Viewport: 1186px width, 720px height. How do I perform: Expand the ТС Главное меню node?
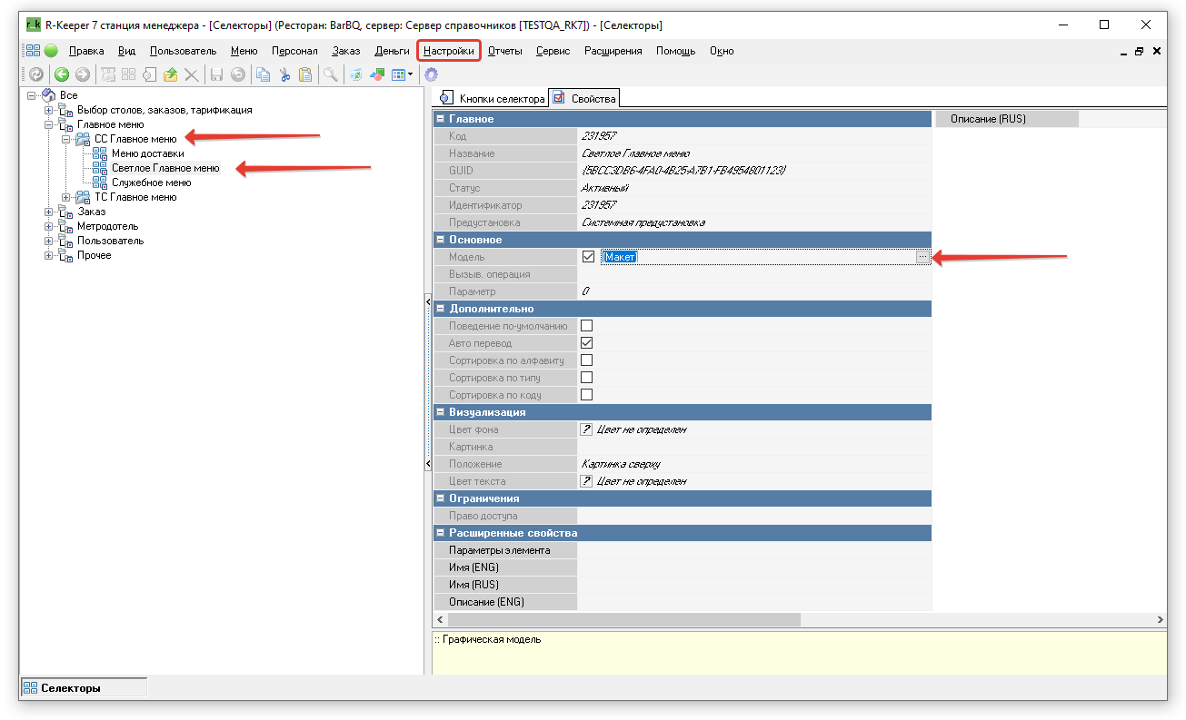pyautogui.click(x=66, y=197)
